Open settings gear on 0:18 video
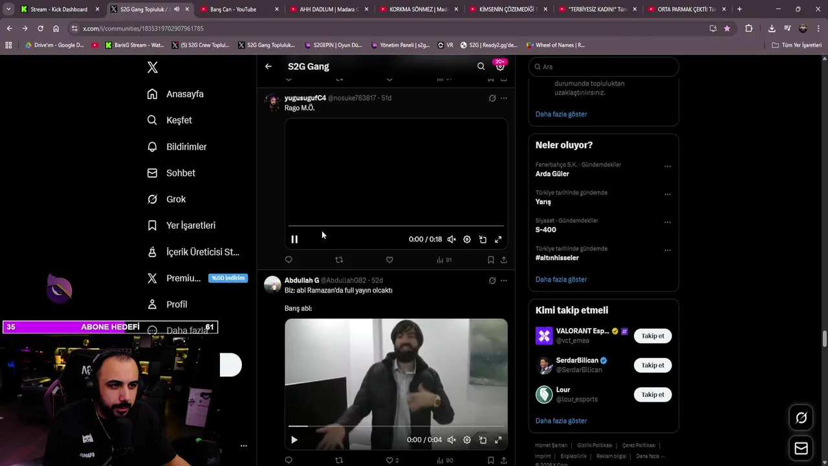Image resolution: width=828 pixels, height=466 pixels. (x=467, y=239)
